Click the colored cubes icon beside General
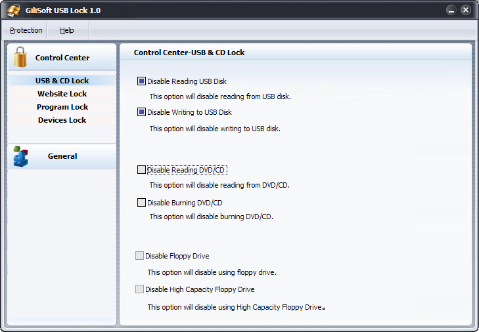 (x=20, y=156)
